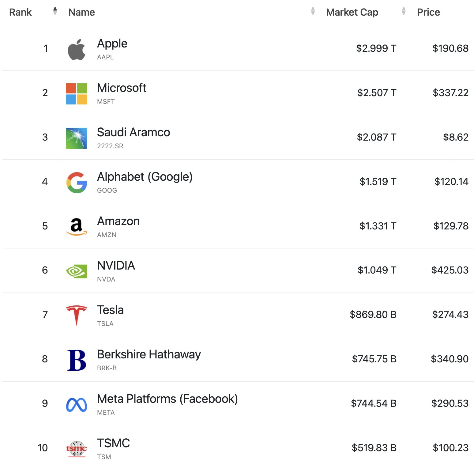474x465 pixels.
Task: Click the Apple logo icon
Action: 77,49
